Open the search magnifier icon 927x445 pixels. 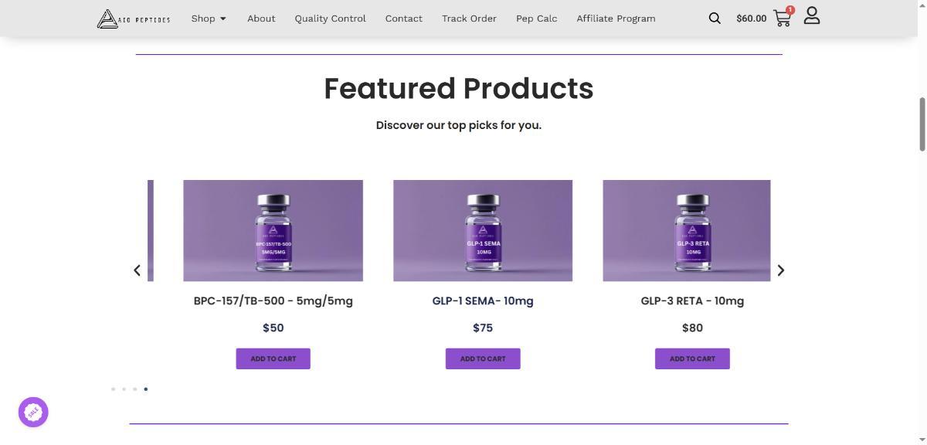(x=715, y=19)
